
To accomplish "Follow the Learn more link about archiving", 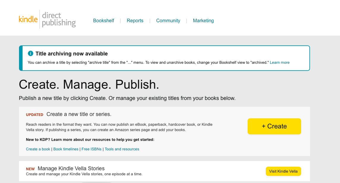I will (x=279, y=63).
